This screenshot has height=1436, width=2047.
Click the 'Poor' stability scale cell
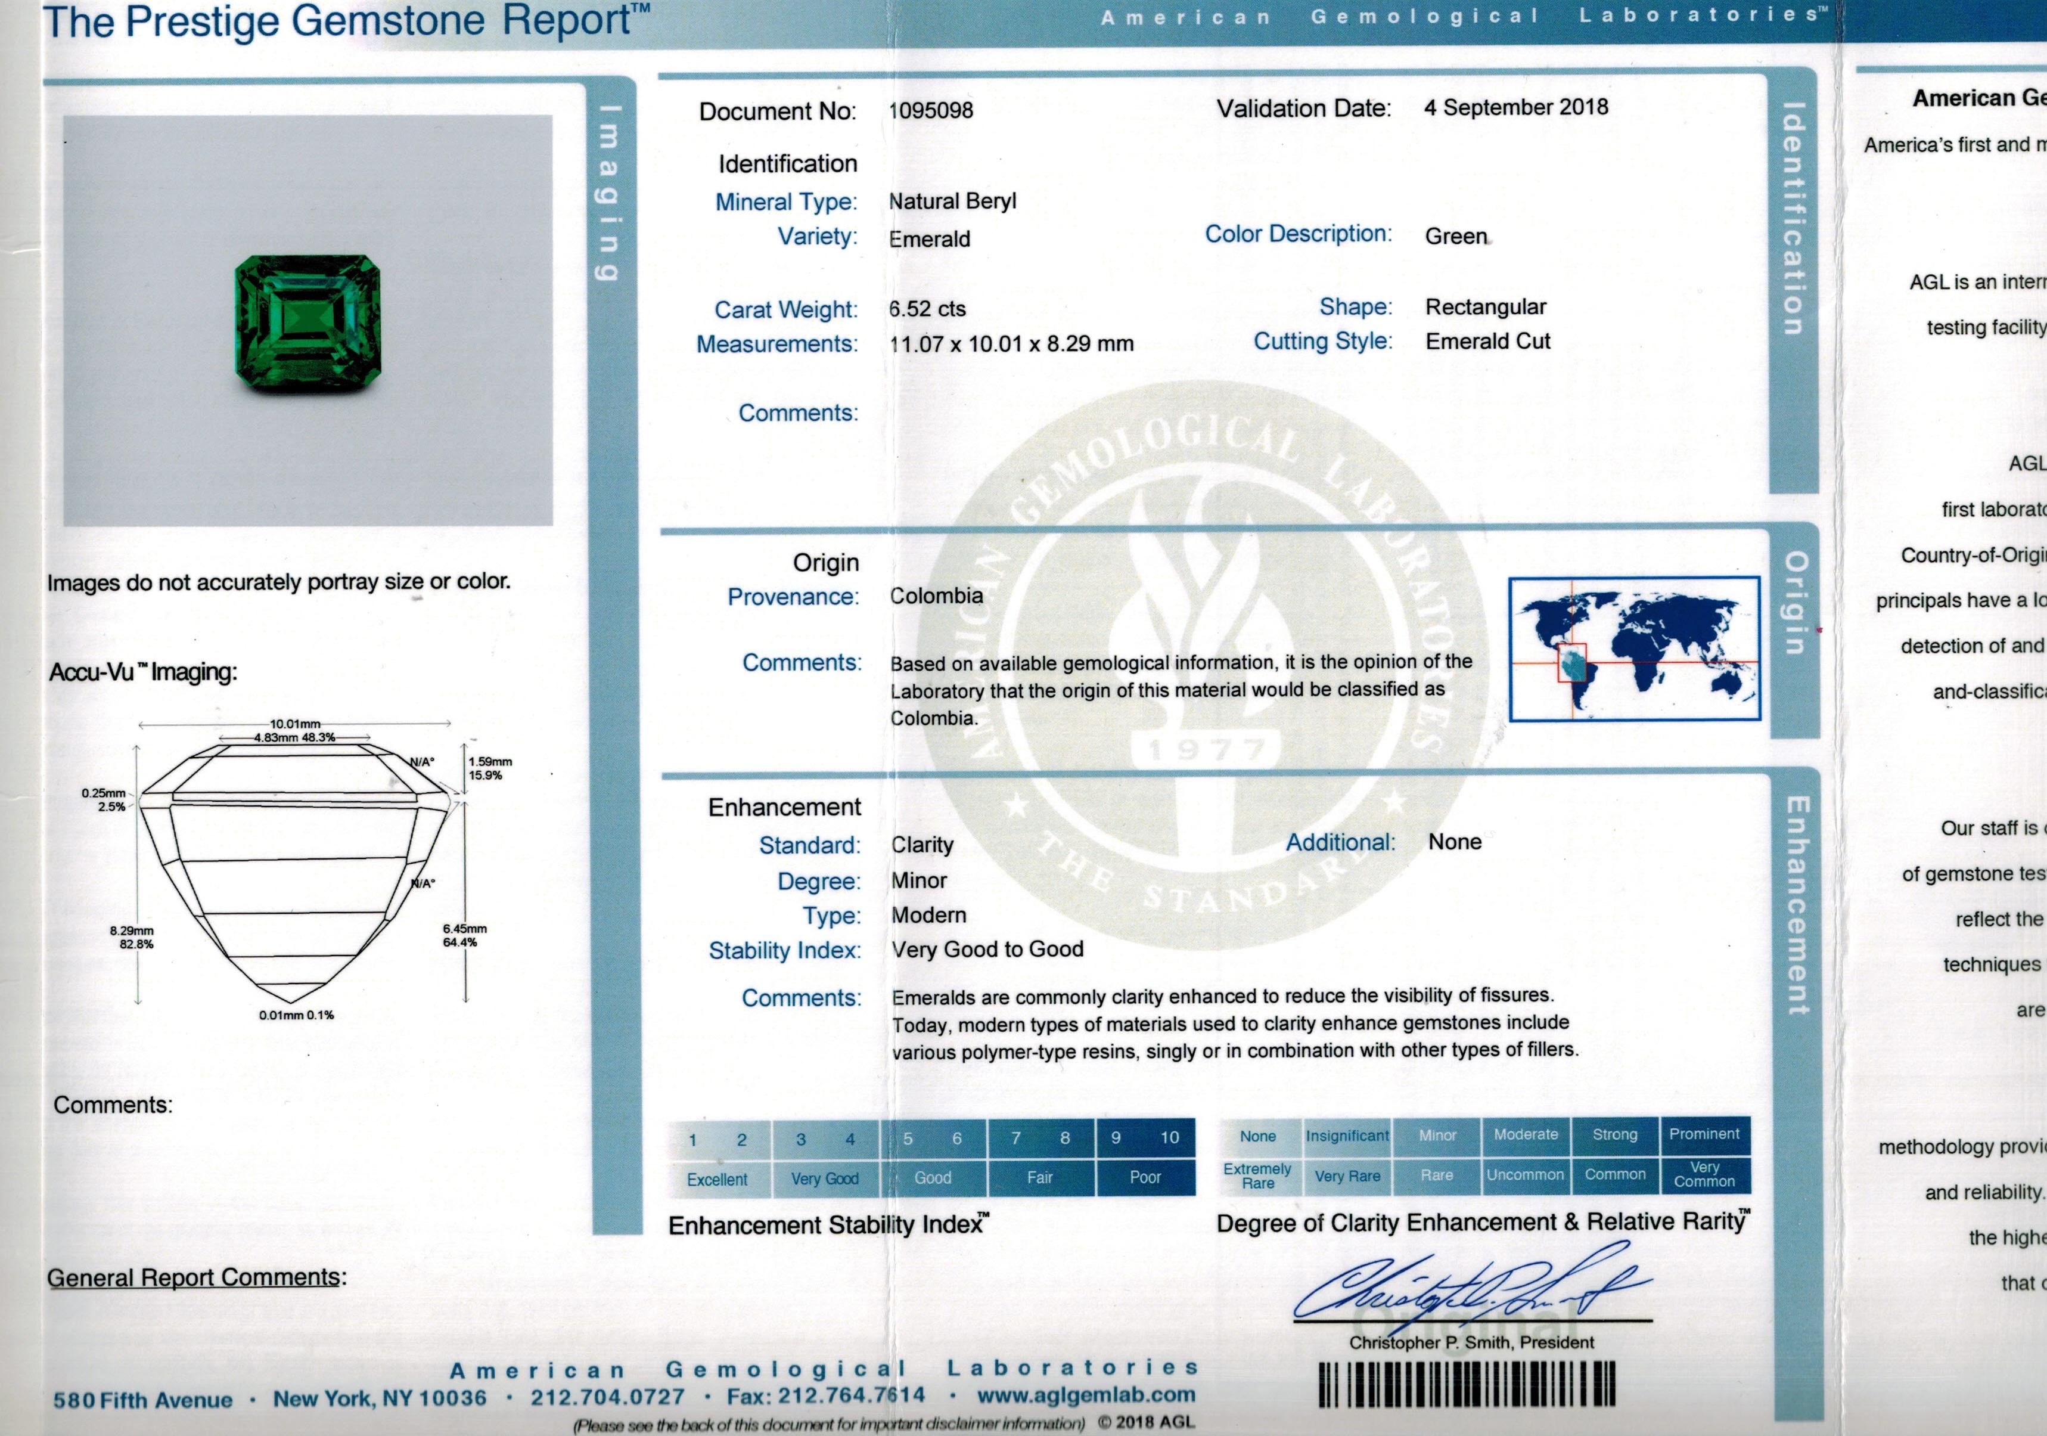coord(1145,1177)
